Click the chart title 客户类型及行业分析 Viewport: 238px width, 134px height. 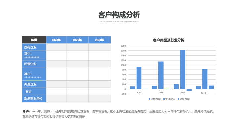(169, 40)
